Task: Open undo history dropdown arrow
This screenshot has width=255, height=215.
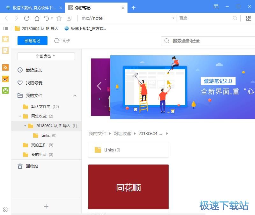Action: (x=52, y=18)
